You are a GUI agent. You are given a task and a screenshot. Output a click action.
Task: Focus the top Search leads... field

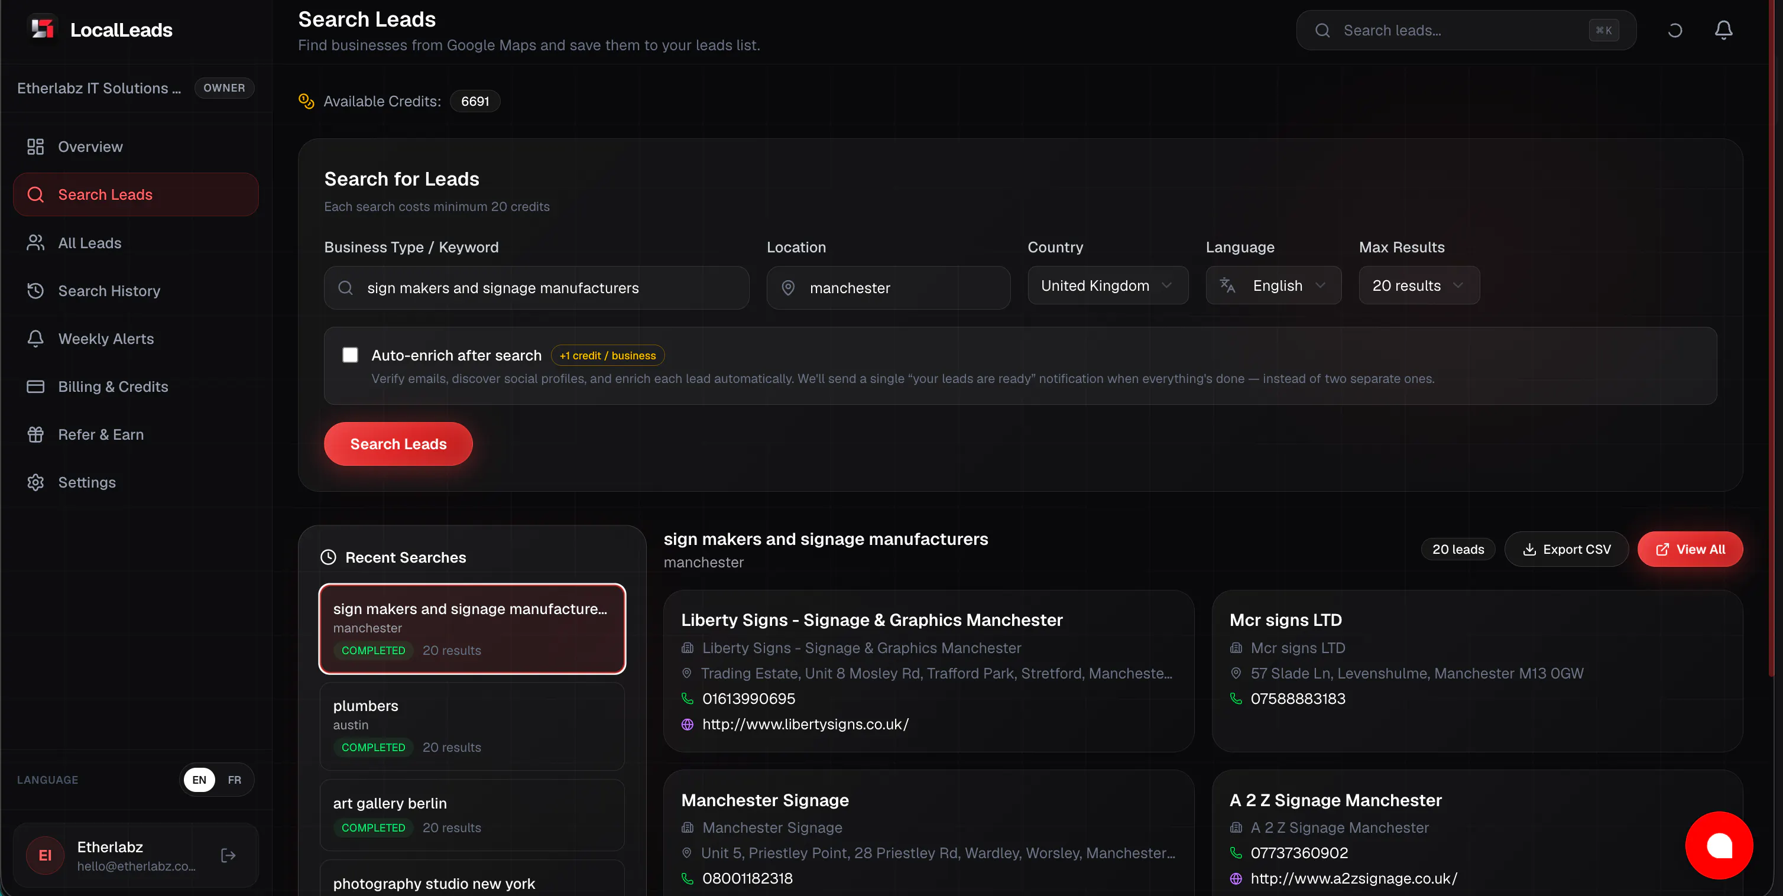[1466, 31]
